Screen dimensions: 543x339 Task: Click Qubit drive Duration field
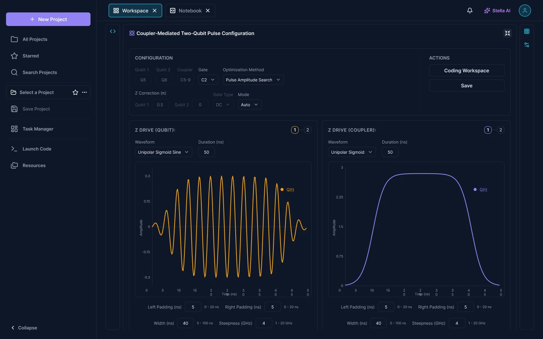click(x=207, y=152)
